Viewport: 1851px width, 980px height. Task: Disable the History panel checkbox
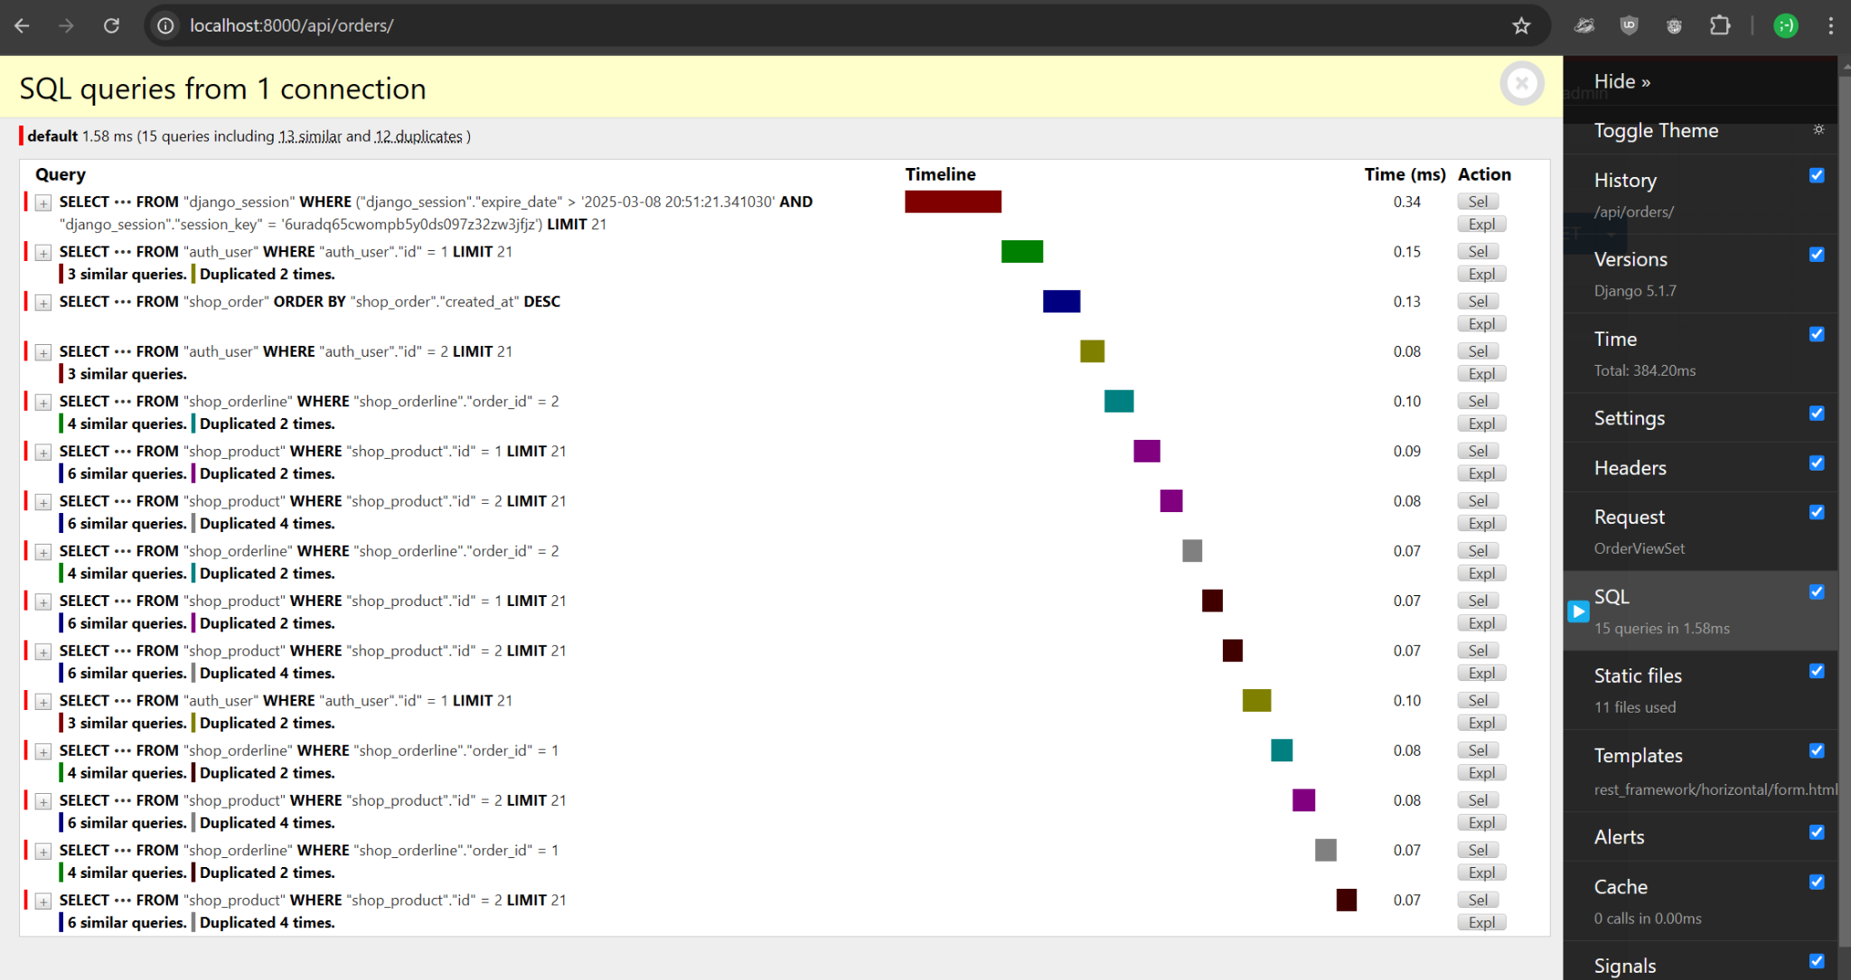tap(1817, 175)
